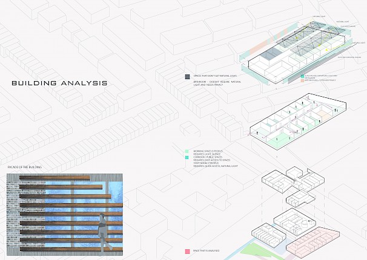367x260 pixels.
Task: Click the dark gray legend square
Action: [x=188, y=76]
